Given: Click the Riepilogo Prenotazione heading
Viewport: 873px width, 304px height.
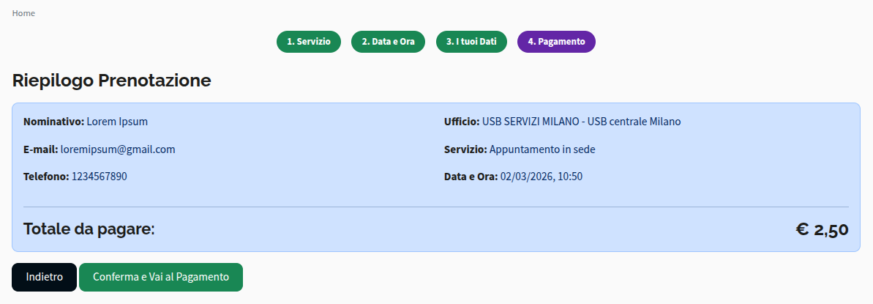Looking at the screenshot, I should (x=112, y=81).
